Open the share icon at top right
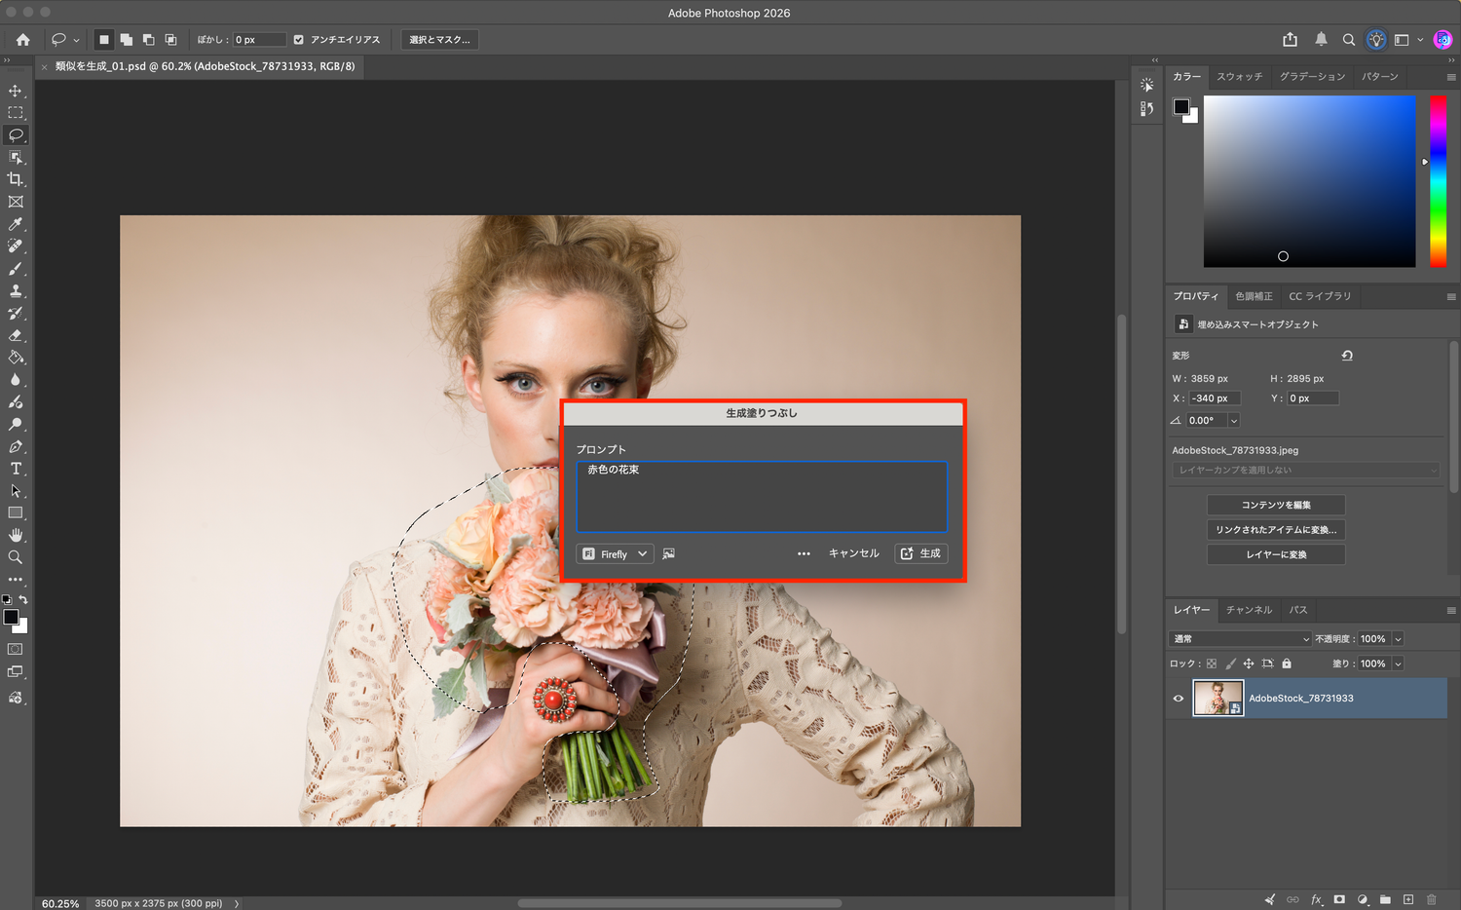1461x910 pixels. point(1290,40)
